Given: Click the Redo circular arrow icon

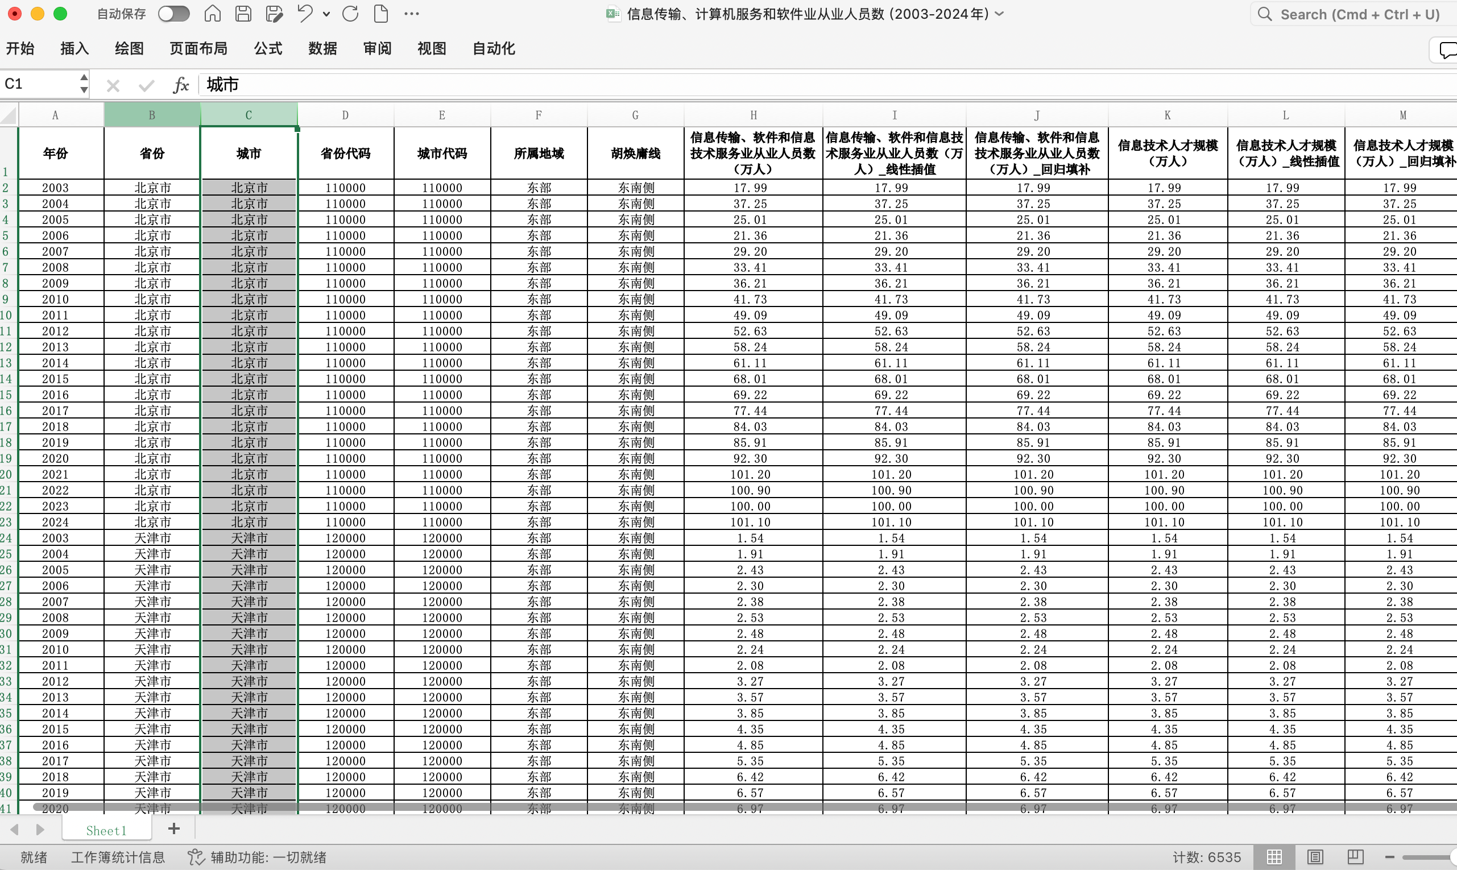Looking at the screenshot, I should tap(350, 14).
